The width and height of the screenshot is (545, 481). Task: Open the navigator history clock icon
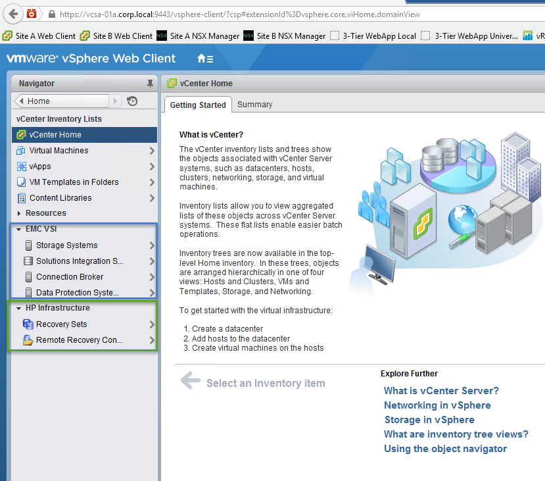(x=132, y=101)
